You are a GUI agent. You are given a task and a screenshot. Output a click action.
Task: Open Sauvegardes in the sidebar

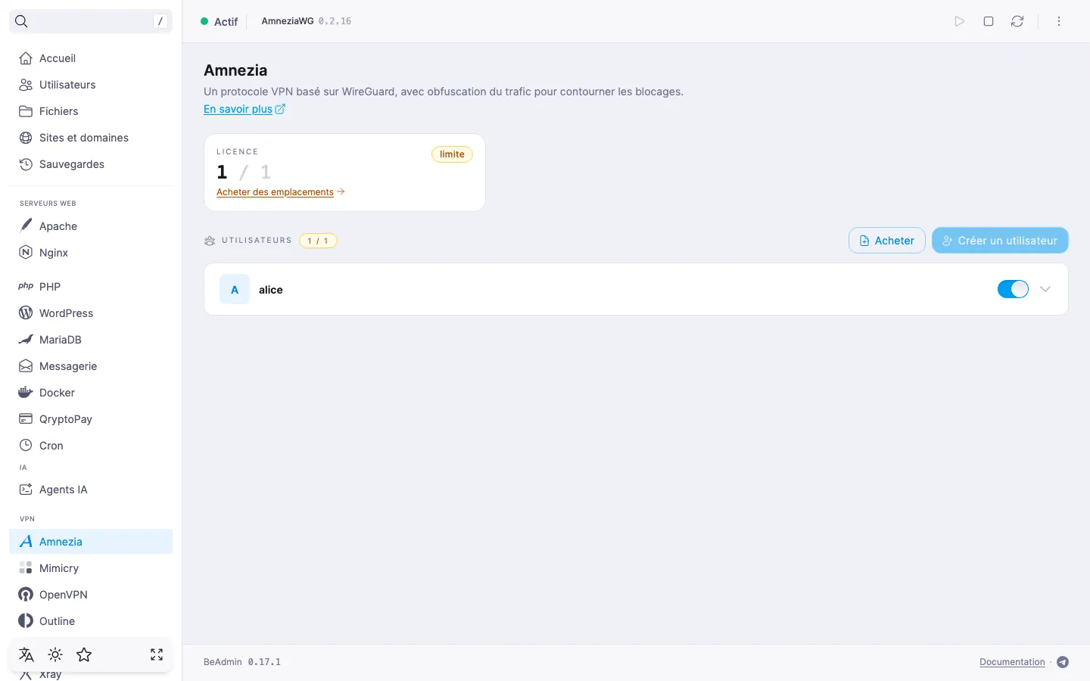click(x=91, y=164)
